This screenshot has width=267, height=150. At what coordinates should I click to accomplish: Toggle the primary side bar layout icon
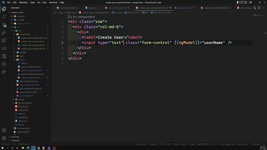(238, 2)
